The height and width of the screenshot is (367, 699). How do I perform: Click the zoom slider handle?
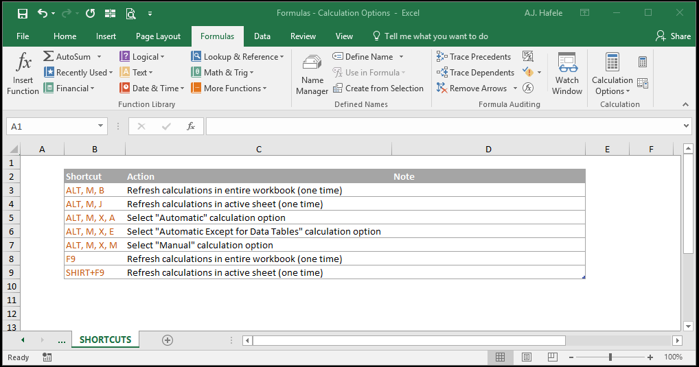pyautogui.click(x=610, y=357)
